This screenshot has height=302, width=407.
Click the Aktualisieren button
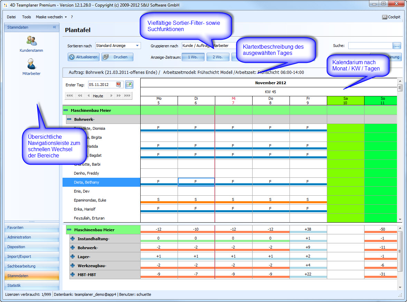point(83,57)
